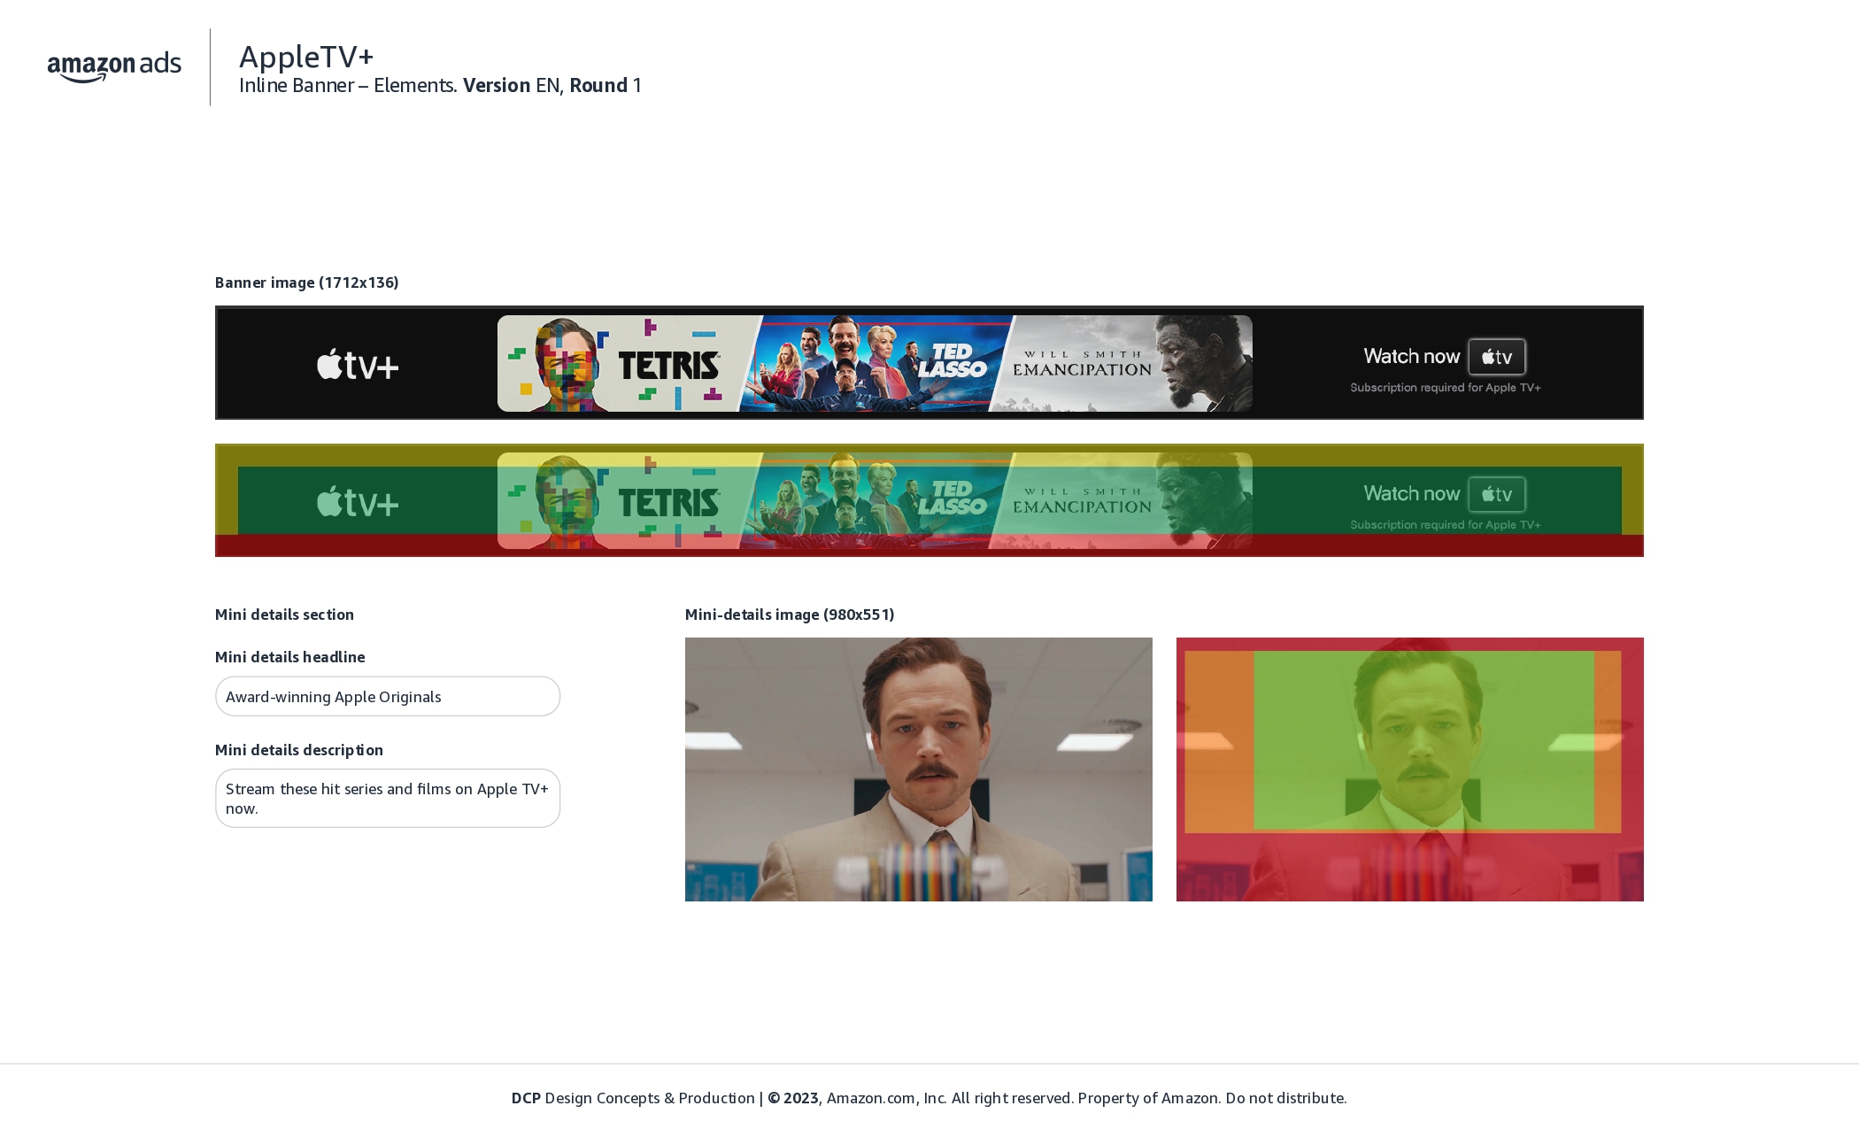Click the Apple TV button beside Watch now

1497,357
